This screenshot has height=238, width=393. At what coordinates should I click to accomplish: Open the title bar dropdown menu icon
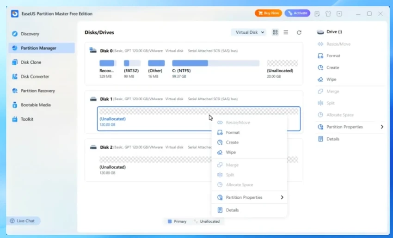(339, 14)
